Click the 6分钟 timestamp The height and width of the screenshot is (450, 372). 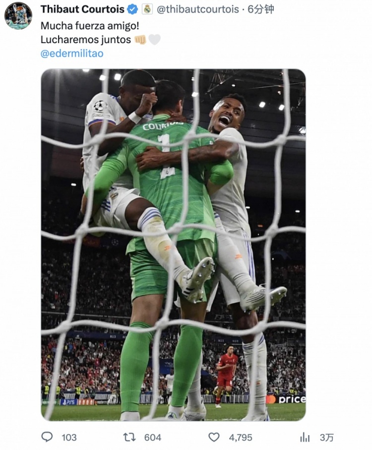tap(261, 9)
